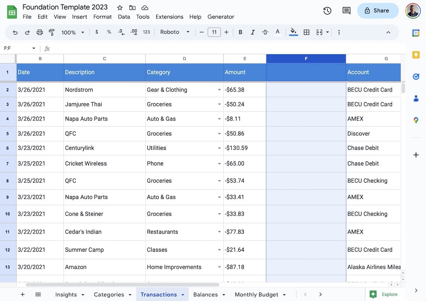Increase decimal places icon
Screen dimensions: 426x301
click(x=134, y=32)
